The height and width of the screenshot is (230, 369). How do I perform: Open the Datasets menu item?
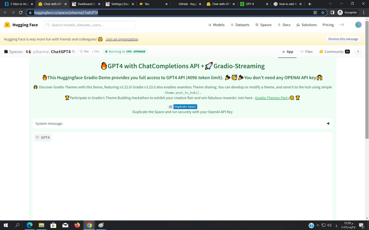click(240, 25)
